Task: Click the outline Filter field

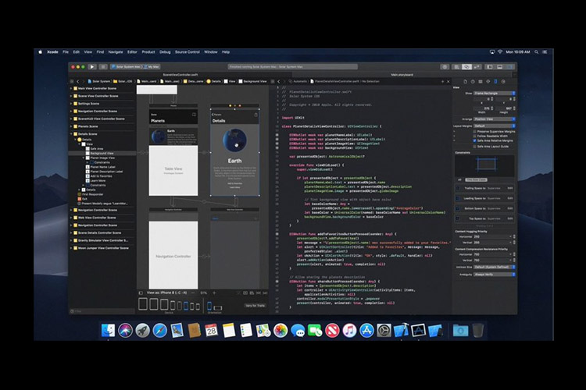Action: coord(102,311)
